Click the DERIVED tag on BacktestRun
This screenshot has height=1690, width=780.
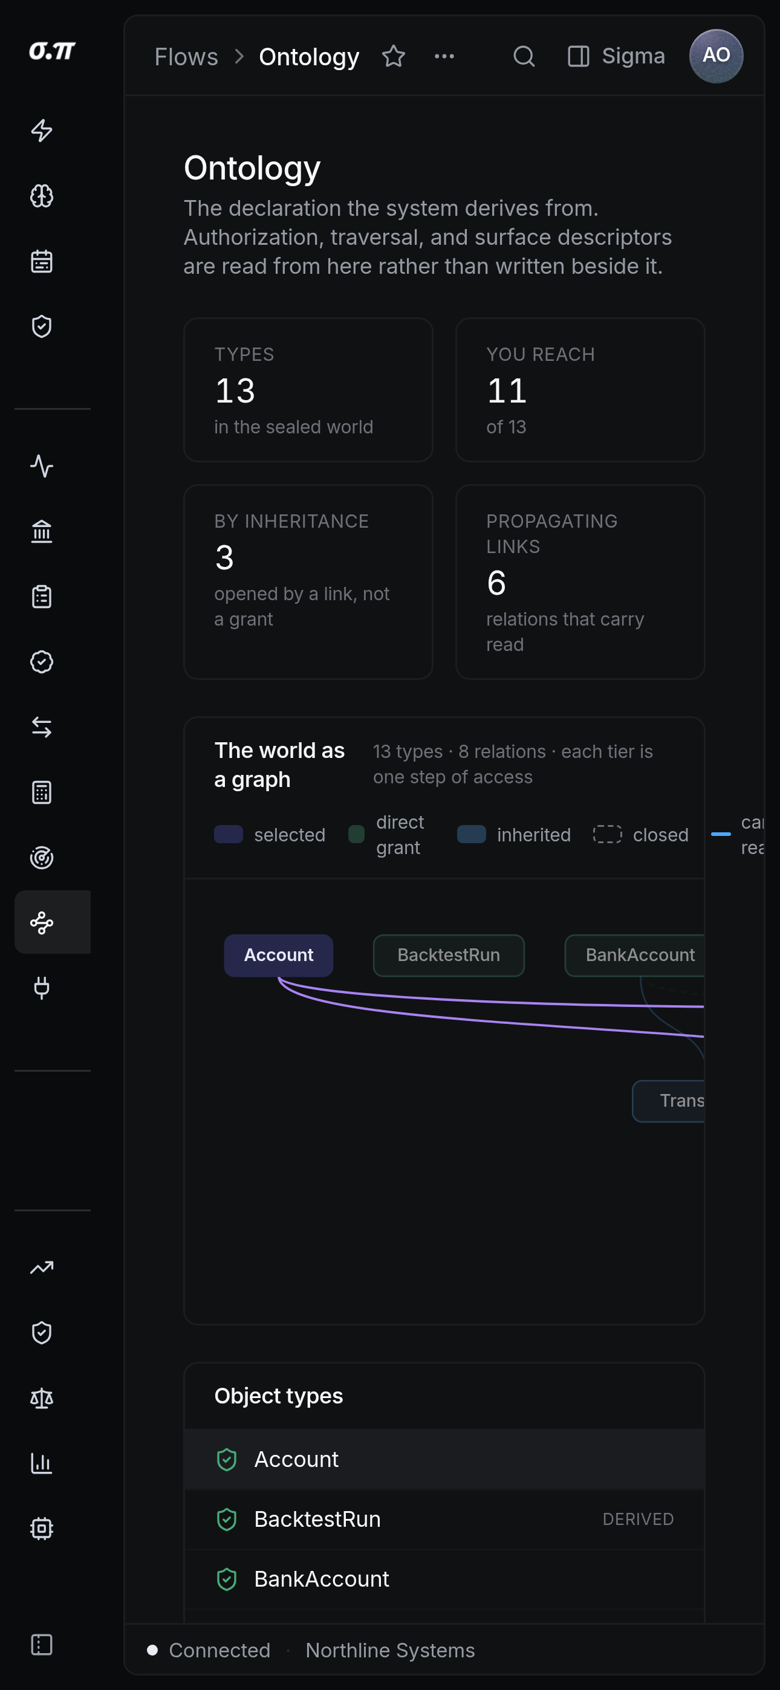[638, 1520]
